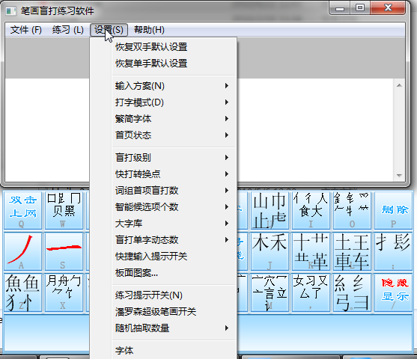Open the 帮助(H) menu
Image resolution: width=417 pixels, height=359 pixels.
coord(149,30)
